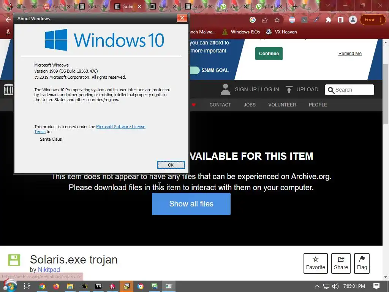Focus the Archive.org Search field
389x292 pixels.
[x=349, y=90]
